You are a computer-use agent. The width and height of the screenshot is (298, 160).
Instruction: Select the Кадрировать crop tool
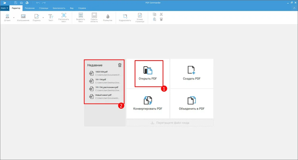(125, 18)
